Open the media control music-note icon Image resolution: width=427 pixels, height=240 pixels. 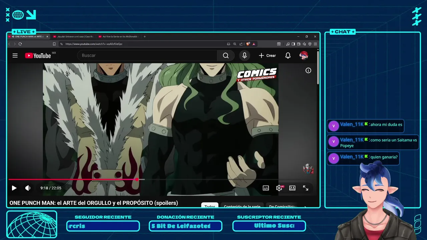(x=288, y=44)
